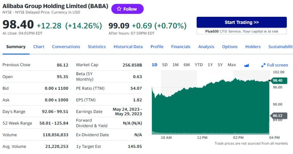Viewport: 293px width, 154px height.
Task: Switch chart range to 5D
Action: coord(165,65)
